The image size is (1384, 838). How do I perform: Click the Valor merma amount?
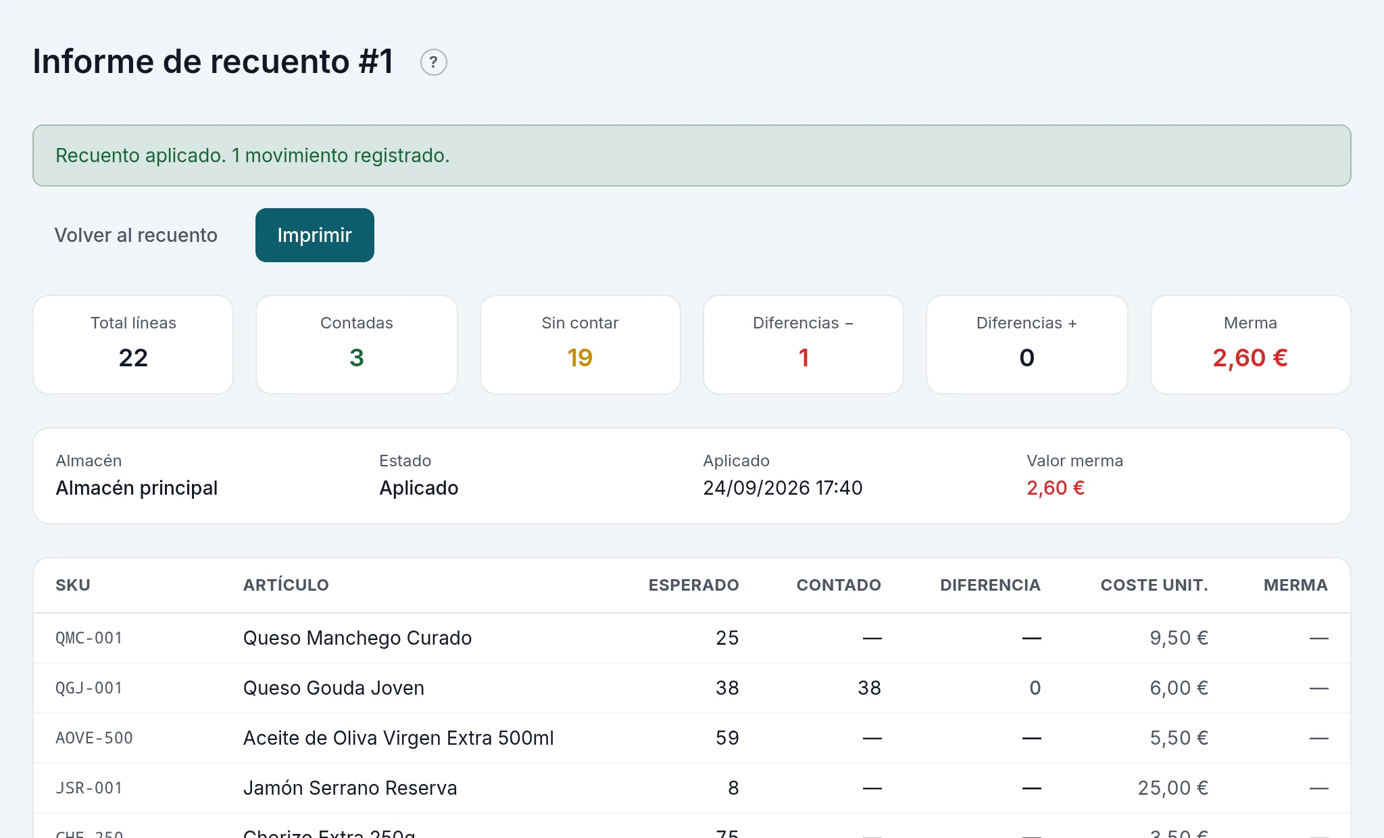1056,488
